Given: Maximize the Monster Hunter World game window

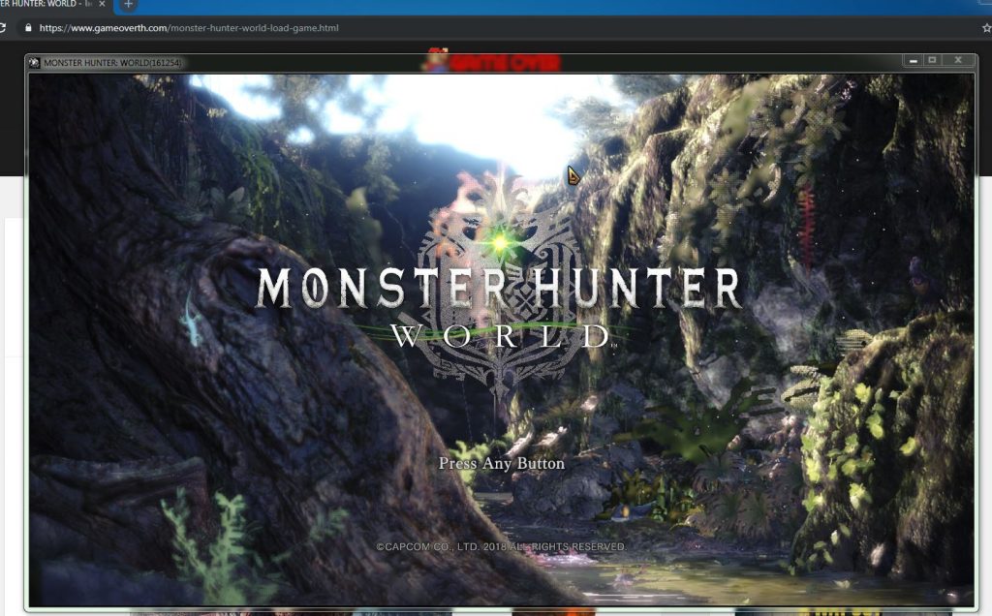Looking at the screenshot, I should 933,61.
